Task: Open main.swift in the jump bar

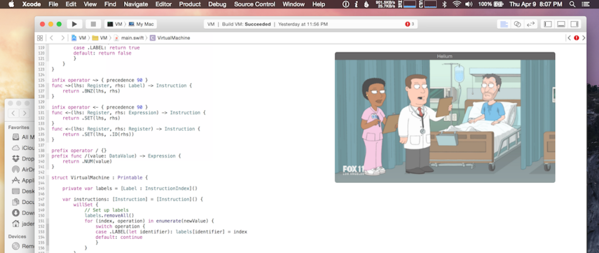Action: pos(128,38)
